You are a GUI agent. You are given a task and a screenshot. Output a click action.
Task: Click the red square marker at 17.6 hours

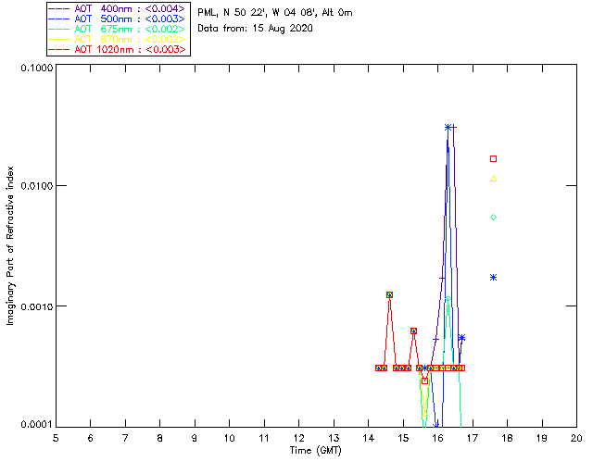[x=493, y=158]
